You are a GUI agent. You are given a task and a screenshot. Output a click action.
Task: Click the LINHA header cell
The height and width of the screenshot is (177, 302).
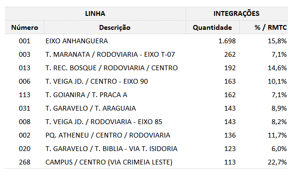95,13
